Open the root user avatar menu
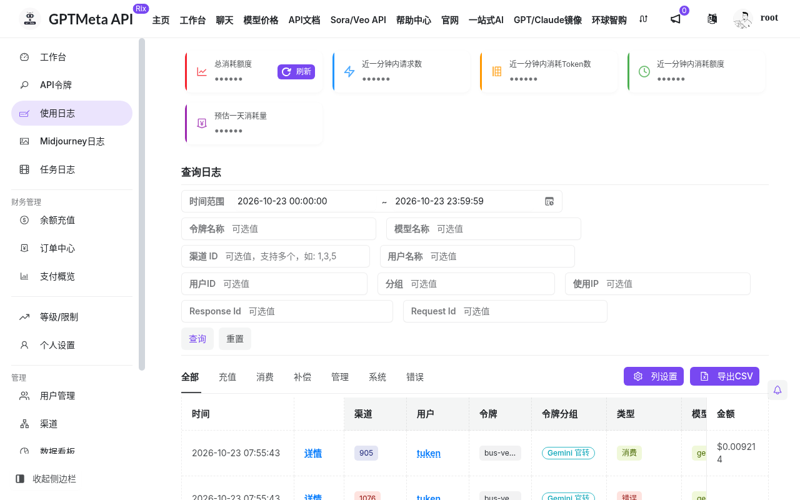Screen dimensions: 800x500 (x=743, y=19)
